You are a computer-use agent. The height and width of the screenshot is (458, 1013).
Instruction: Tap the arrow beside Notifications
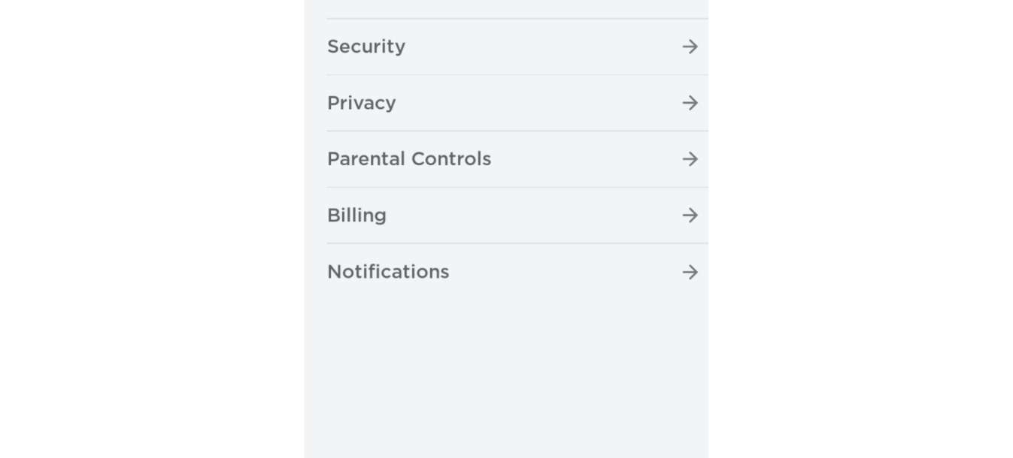point(690,272)
